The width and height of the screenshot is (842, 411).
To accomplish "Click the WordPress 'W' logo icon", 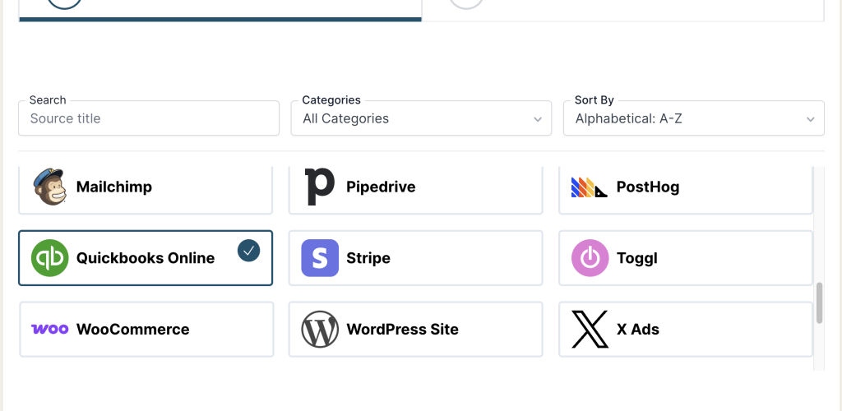I will click(x=320, y=329).
